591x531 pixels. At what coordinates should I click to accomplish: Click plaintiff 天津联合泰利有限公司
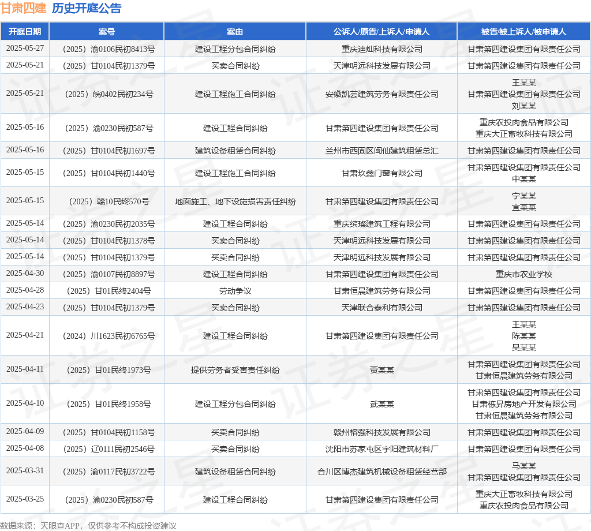381,308
